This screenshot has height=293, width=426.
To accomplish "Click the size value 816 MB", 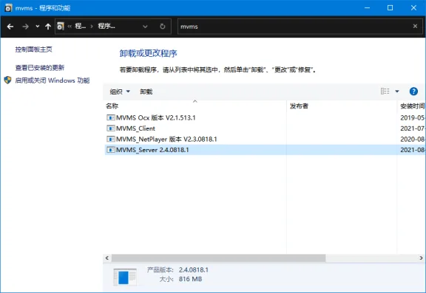I will [x=190, y=279].
